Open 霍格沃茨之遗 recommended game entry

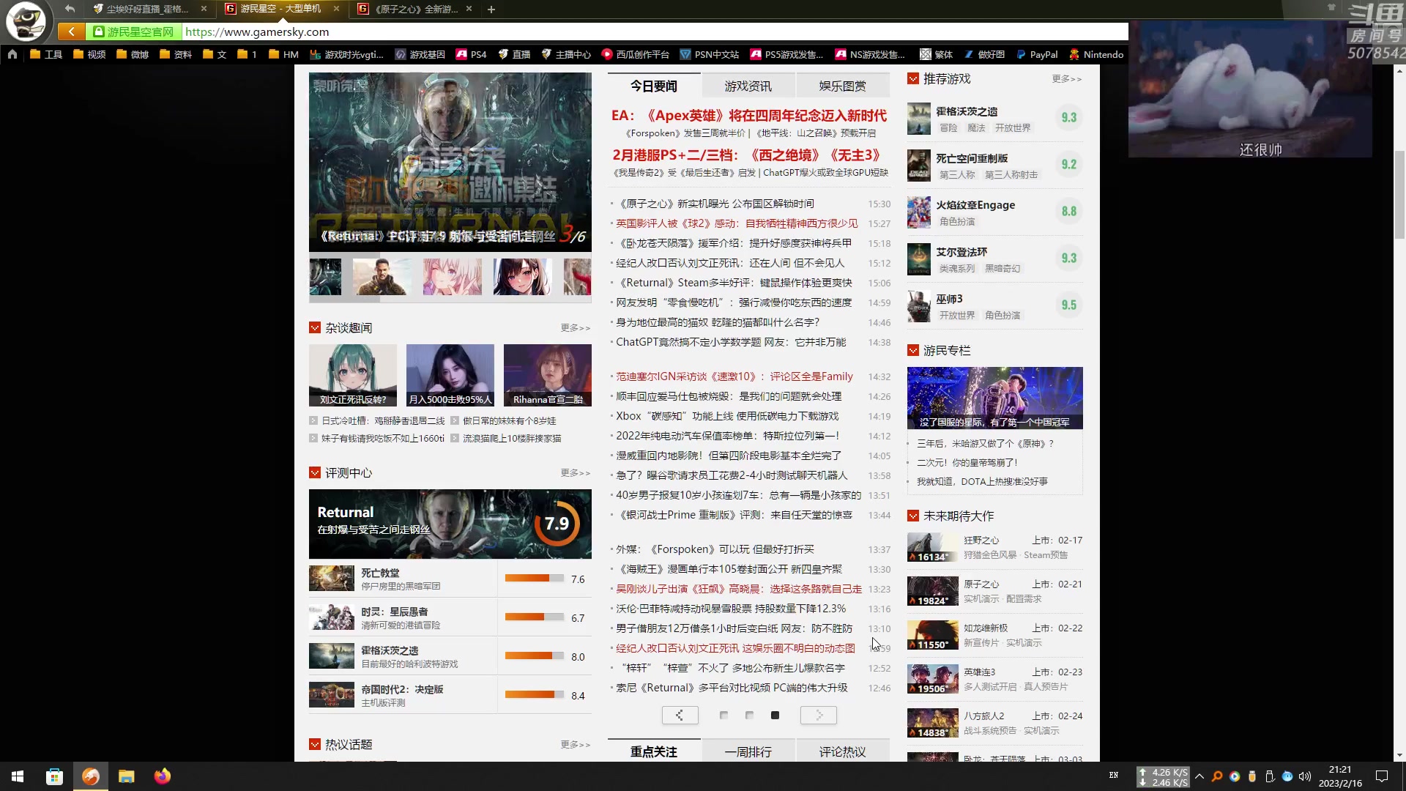[x=994, y=118]
